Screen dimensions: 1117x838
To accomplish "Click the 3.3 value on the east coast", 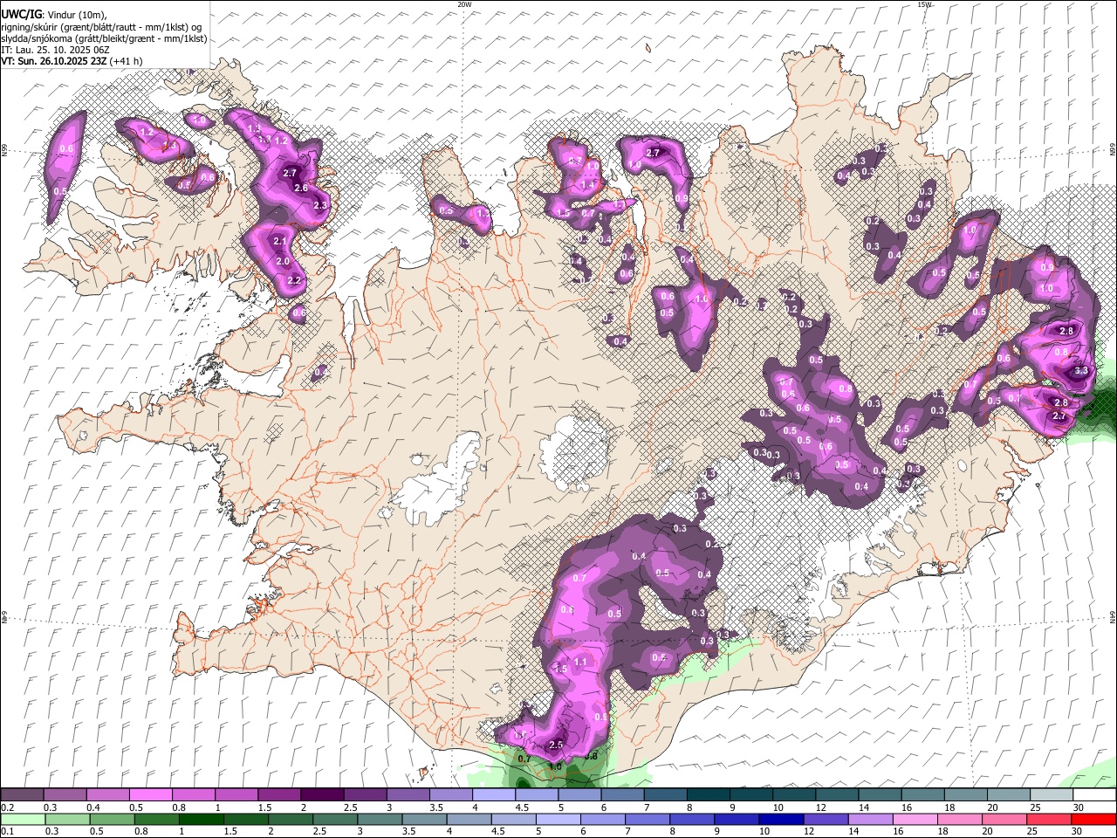I will click(x=1081, y=371).
